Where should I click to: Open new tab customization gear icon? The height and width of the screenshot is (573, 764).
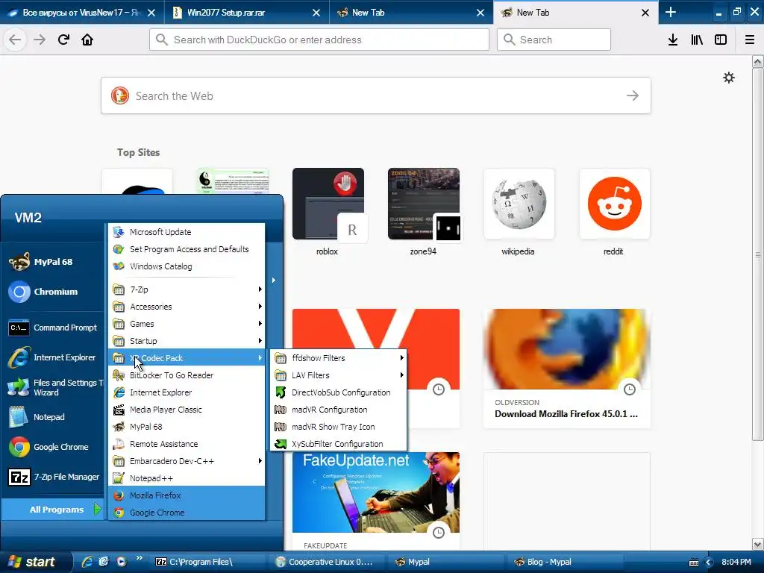pos(729,78)
